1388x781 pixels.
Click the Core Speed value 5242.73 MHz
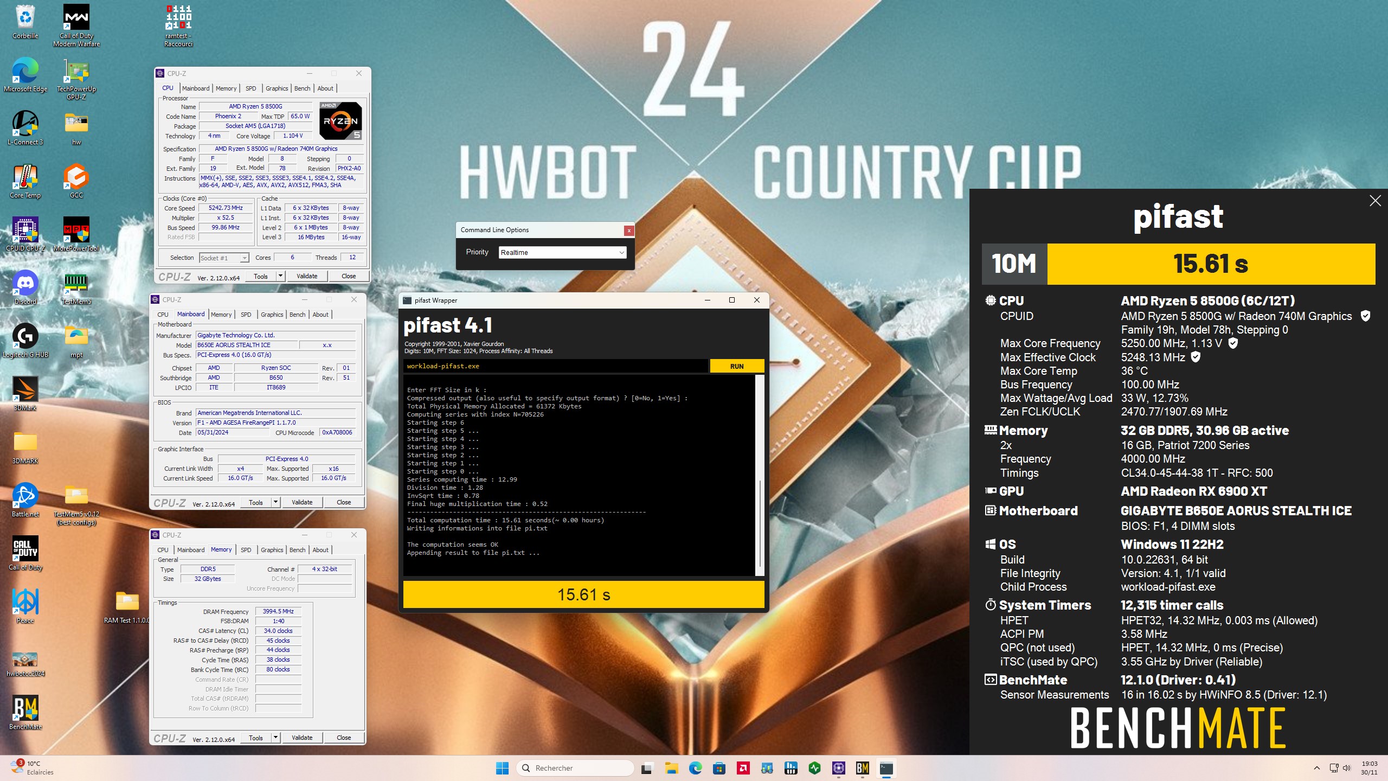click(x=226, y=208)
